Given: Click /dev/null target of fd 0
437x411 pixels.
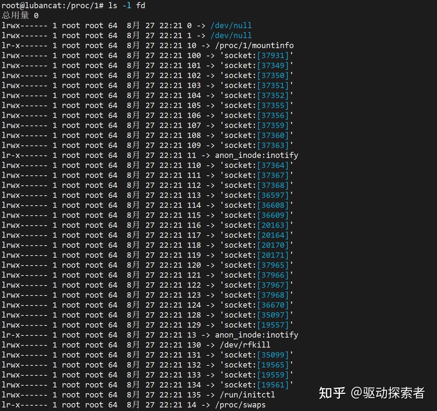Looking at the screenshot, I should click(231, 25).
